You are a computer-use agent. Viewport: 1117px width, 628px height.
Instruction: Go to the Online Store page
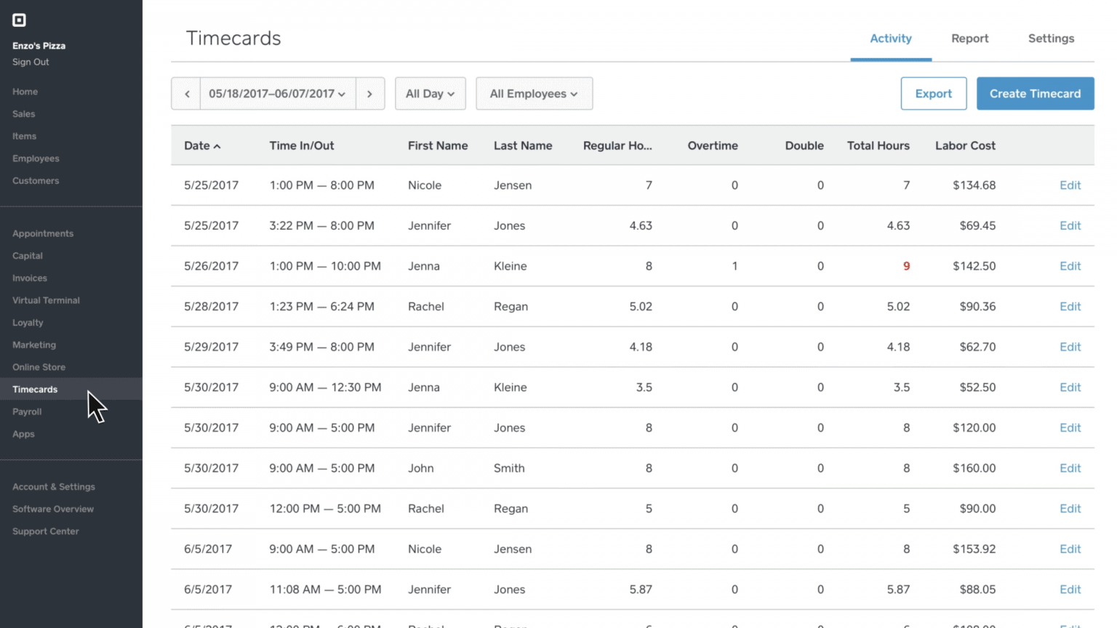tap(39, 367)
